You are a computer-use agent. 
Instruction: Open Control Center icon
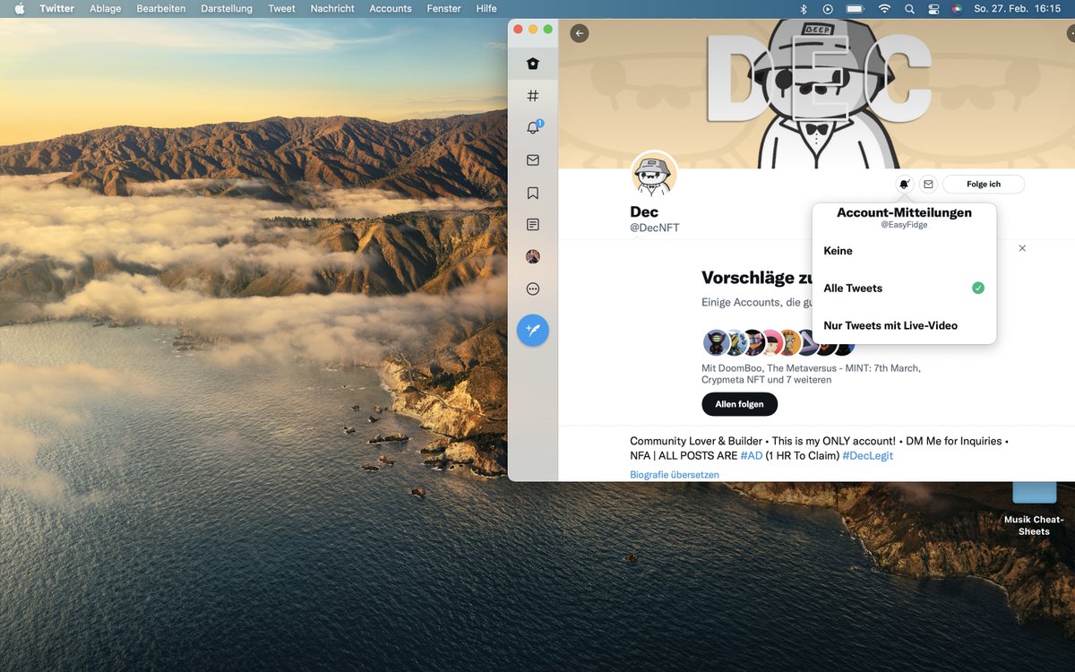click(933, 9)
